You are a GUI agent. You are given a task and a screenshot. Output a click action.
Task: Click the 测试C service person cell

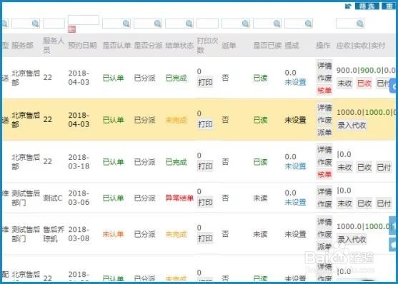point(53,198)
